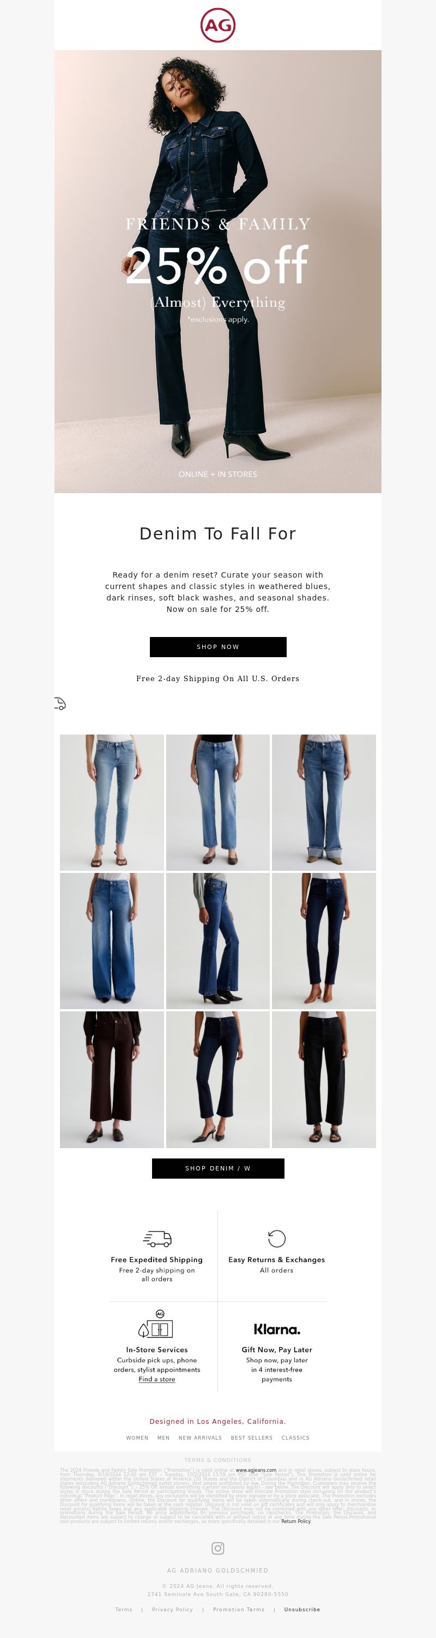Click the small delivery icon below the shipping text
Image resolution: width=436 pixels, height=1638 pixels.
60,703
